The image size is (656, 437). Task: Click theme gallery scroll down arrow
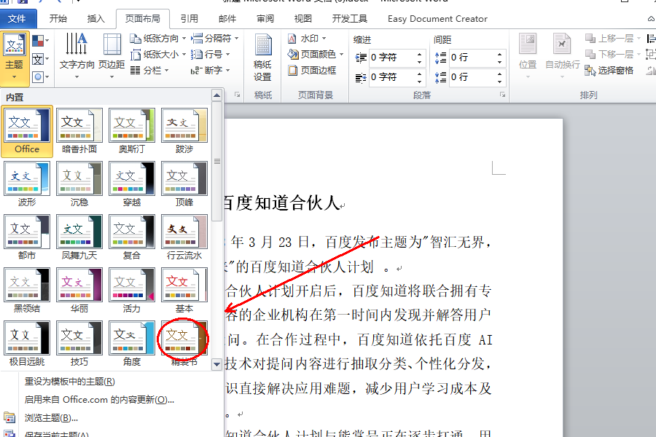point(216,364)
